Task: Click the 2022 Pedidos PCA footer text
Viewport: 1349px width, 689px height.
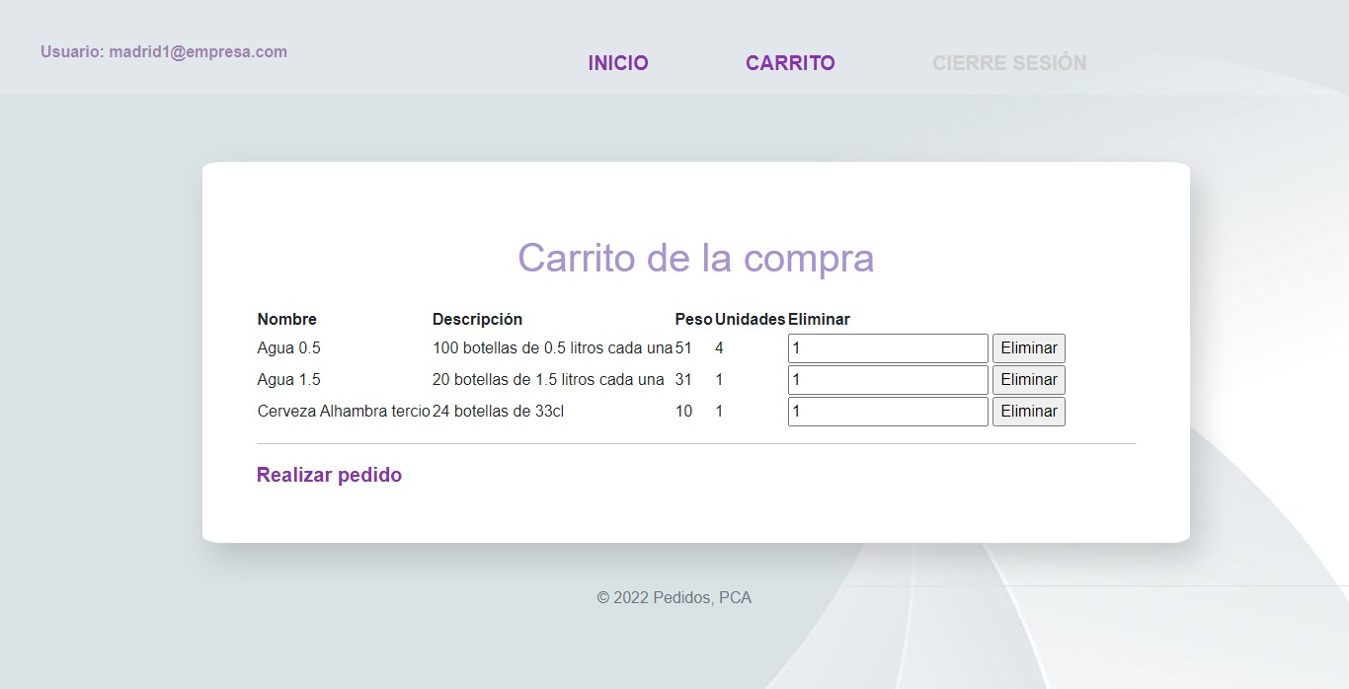Action: [674, 597]
